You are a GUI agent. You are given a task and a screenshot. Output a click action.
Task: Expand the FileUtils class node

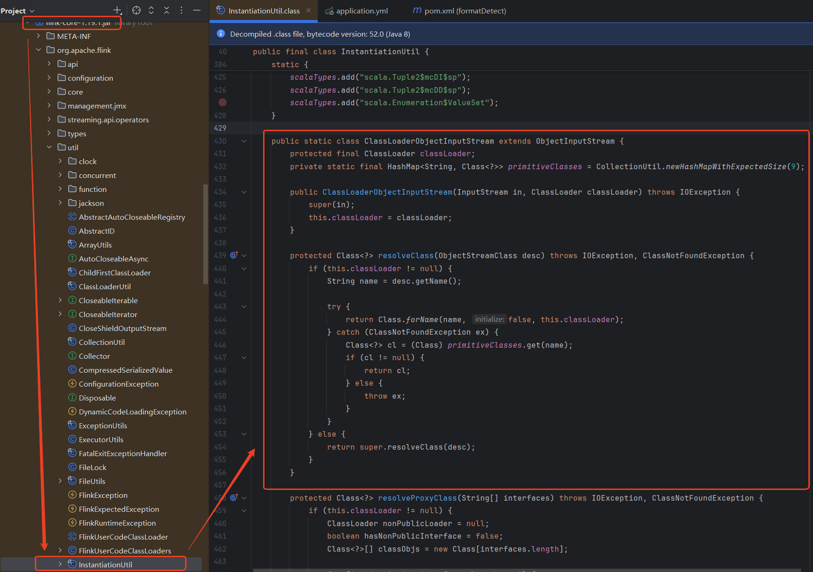tap(60, 481)
